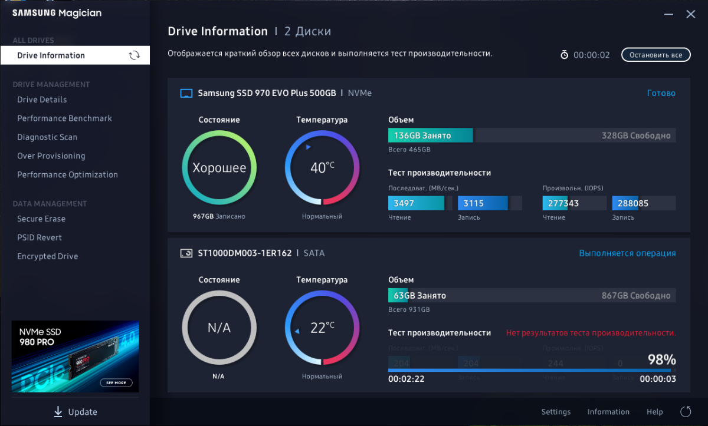
Task: Open Settings in the footer
Action: tap(556, 412)
